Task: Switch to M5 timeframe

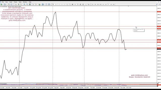Action: pyautogui.click(x=95, y=4)
